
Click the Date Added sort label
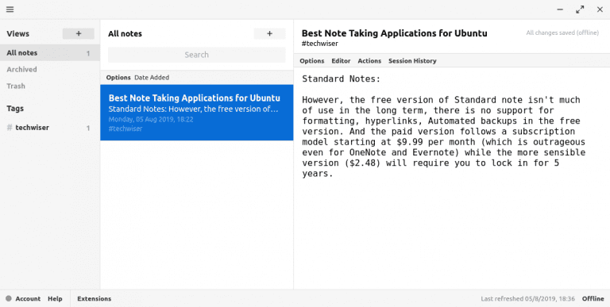[x=152, y=77]
